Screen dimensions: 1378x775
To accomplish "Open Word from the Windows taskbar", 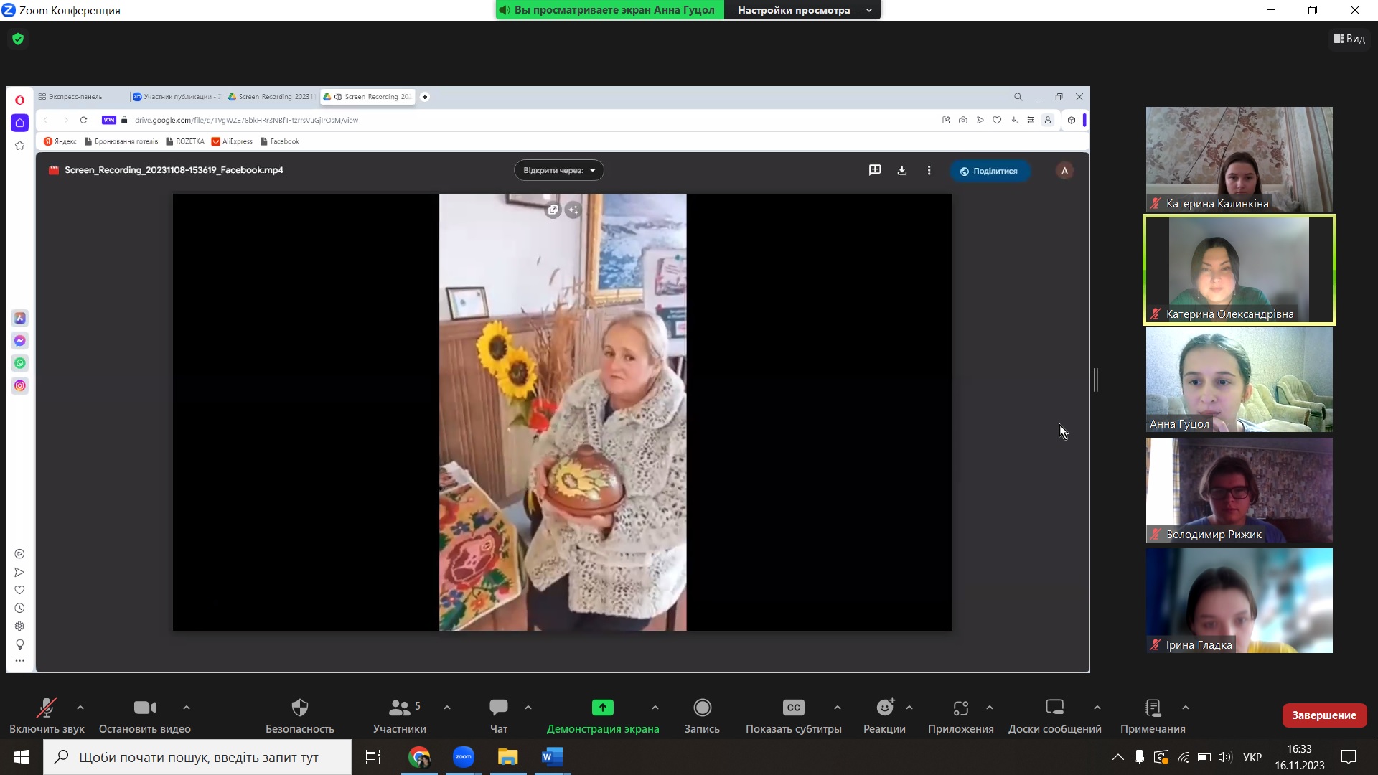I will tap(552, 757).
